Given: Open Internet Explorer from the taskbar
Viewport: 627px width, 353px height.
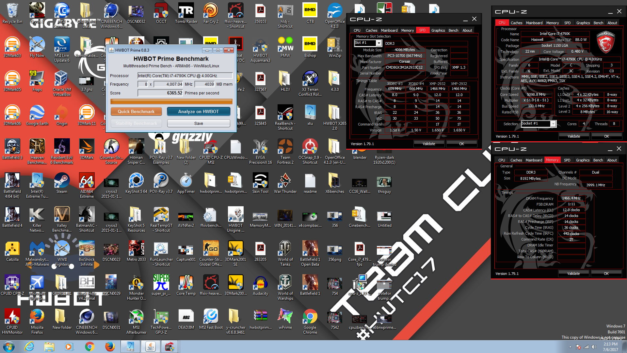Looking at the screenshot, I should click(x=29, y=346).
